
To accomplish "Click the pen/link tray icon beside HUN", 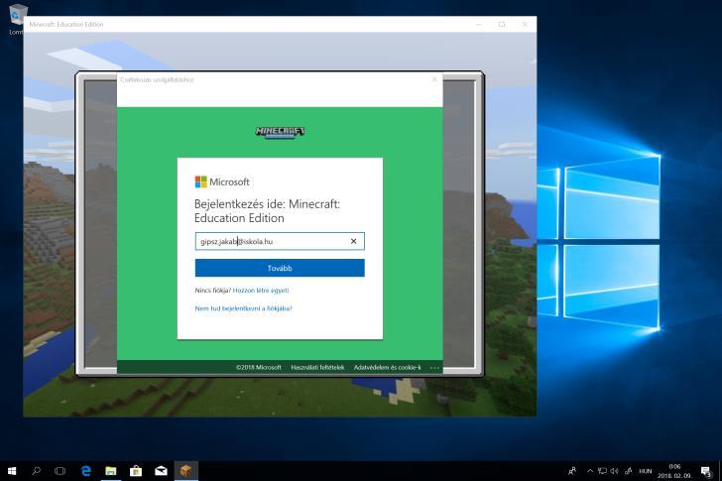I will (628, 471).
